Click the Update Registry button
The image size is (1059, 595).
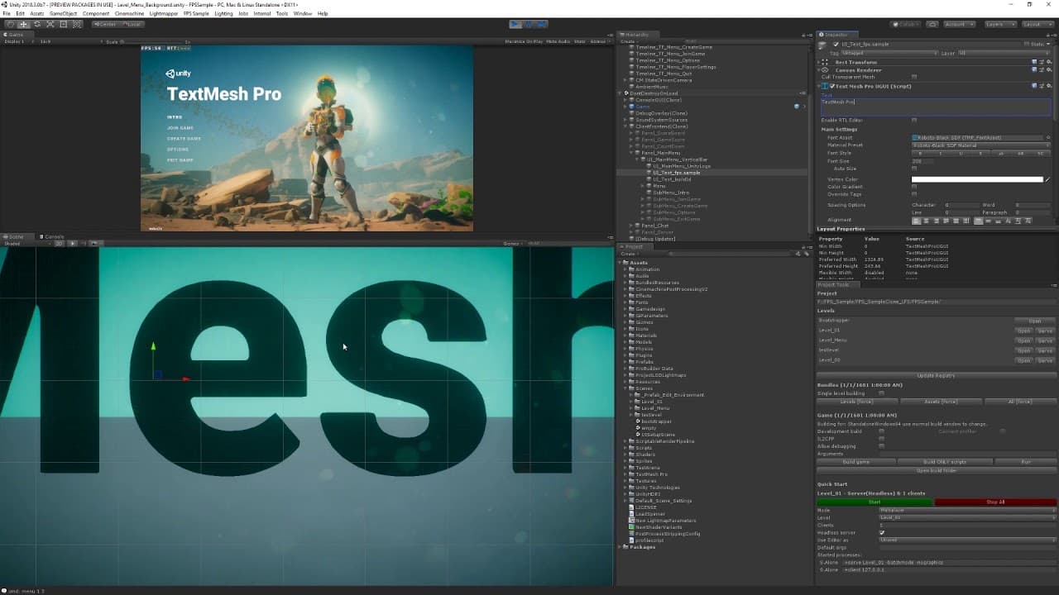click(937, 375)
